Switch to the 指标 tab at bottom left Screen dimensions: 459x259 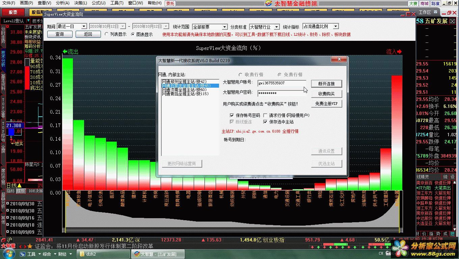point(11,191)
